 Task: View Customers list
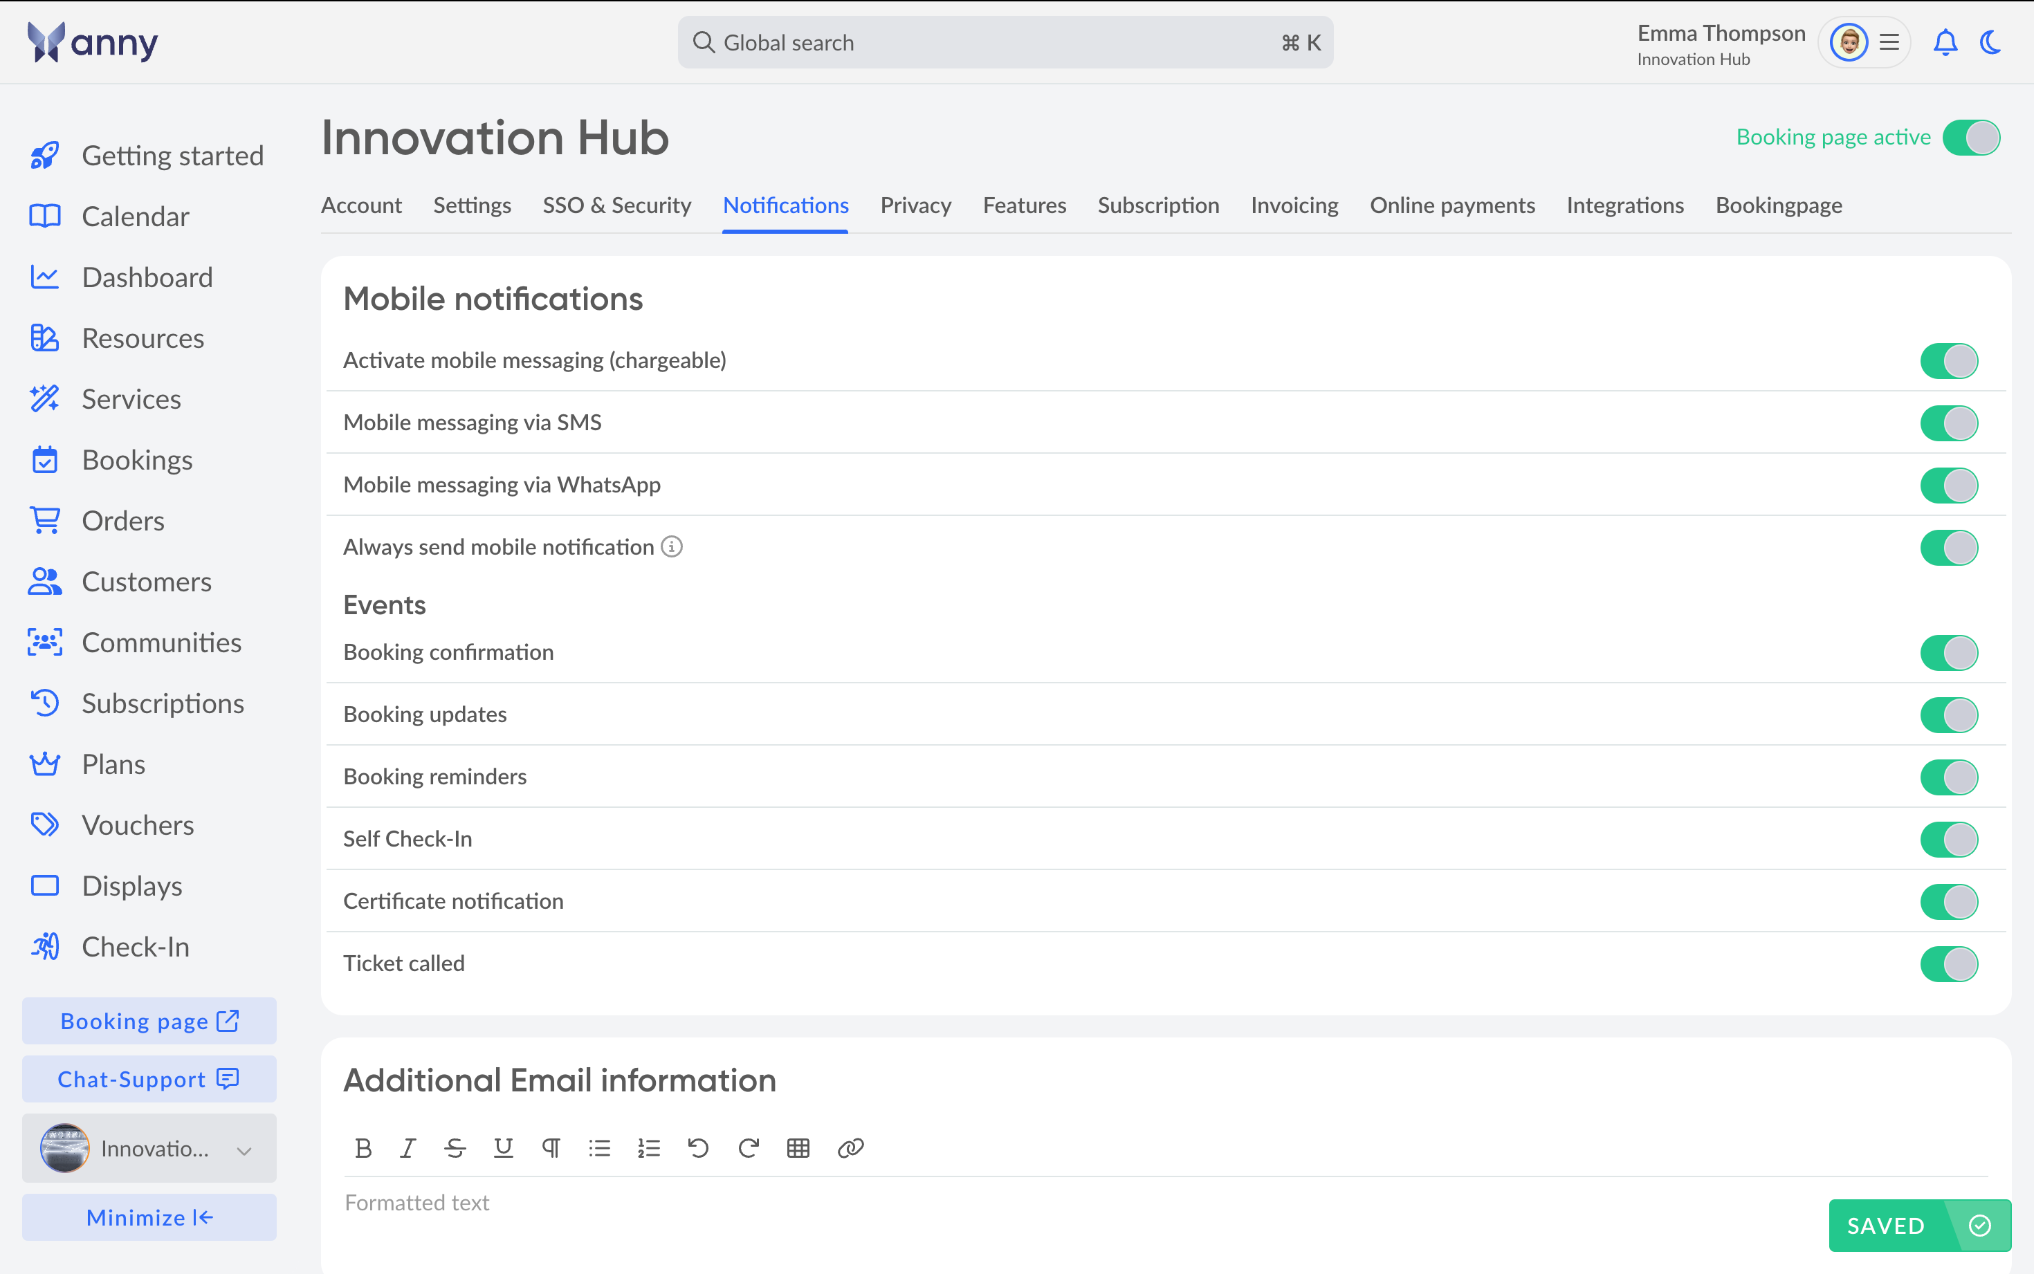point(120,582)
